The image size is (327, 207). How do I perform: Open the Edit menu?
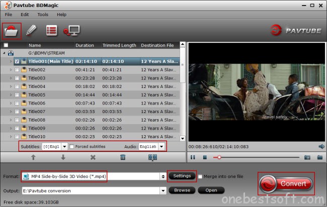point(25,15)
